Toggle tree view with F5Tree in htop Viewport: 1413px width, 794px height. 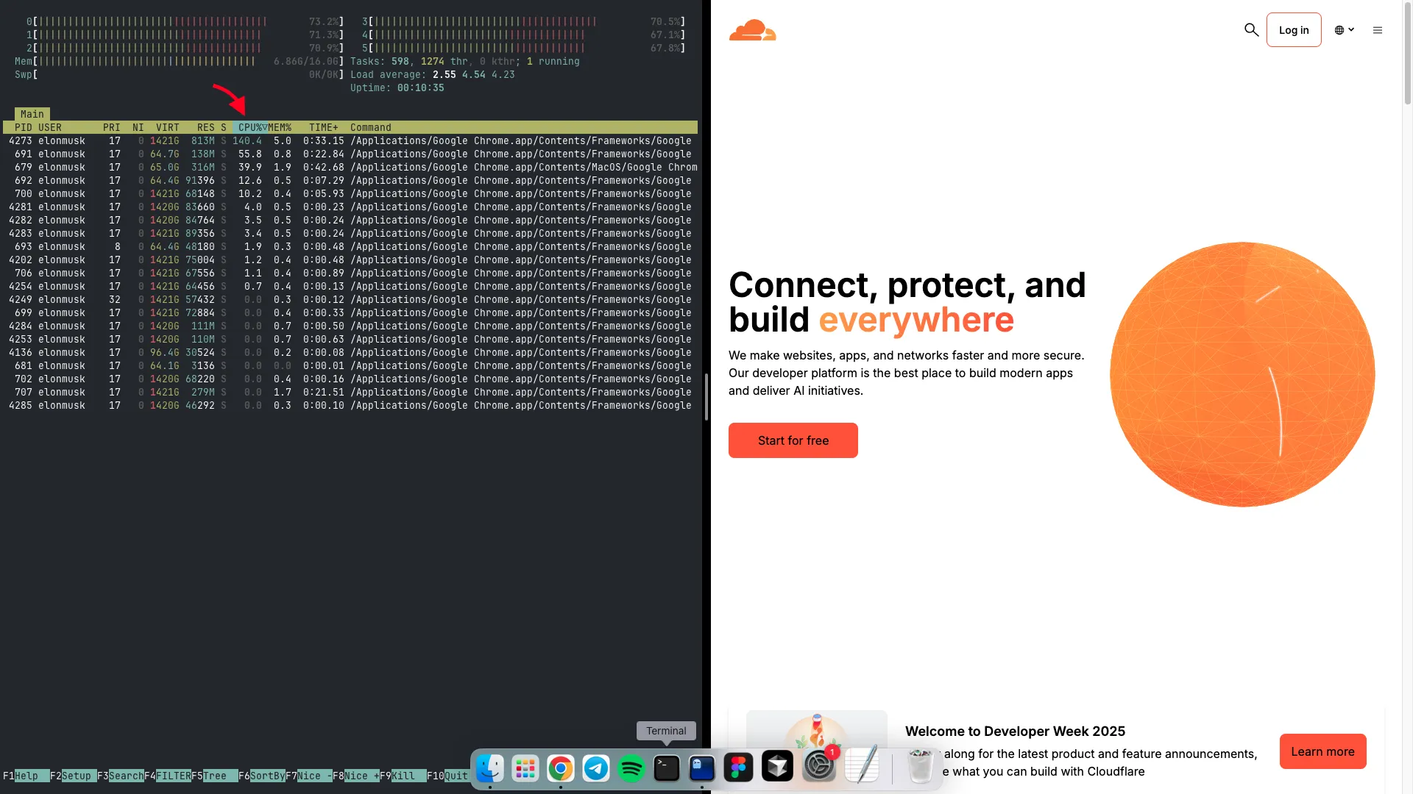(x=213, y=776)
